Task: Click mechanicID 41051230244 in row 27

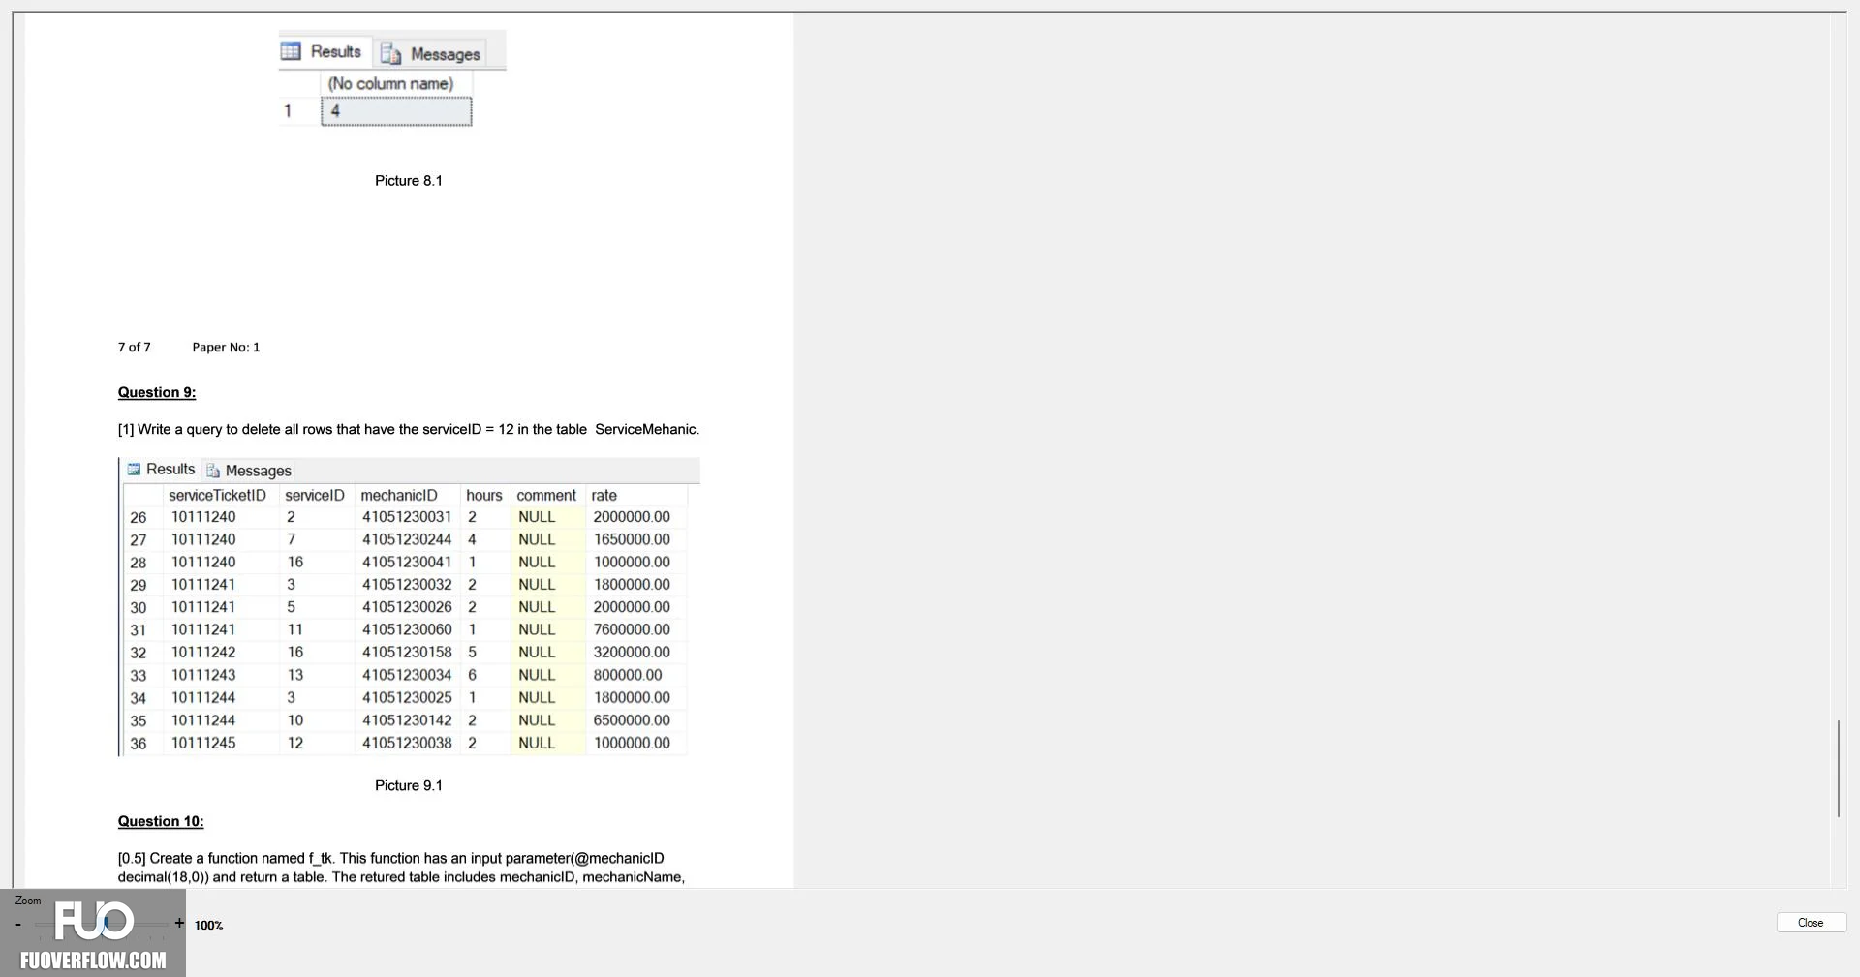Action: 407,539
